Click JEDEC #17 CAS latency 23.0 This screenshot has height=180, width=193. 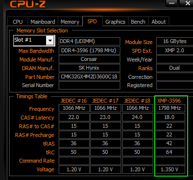coord(105,117)
